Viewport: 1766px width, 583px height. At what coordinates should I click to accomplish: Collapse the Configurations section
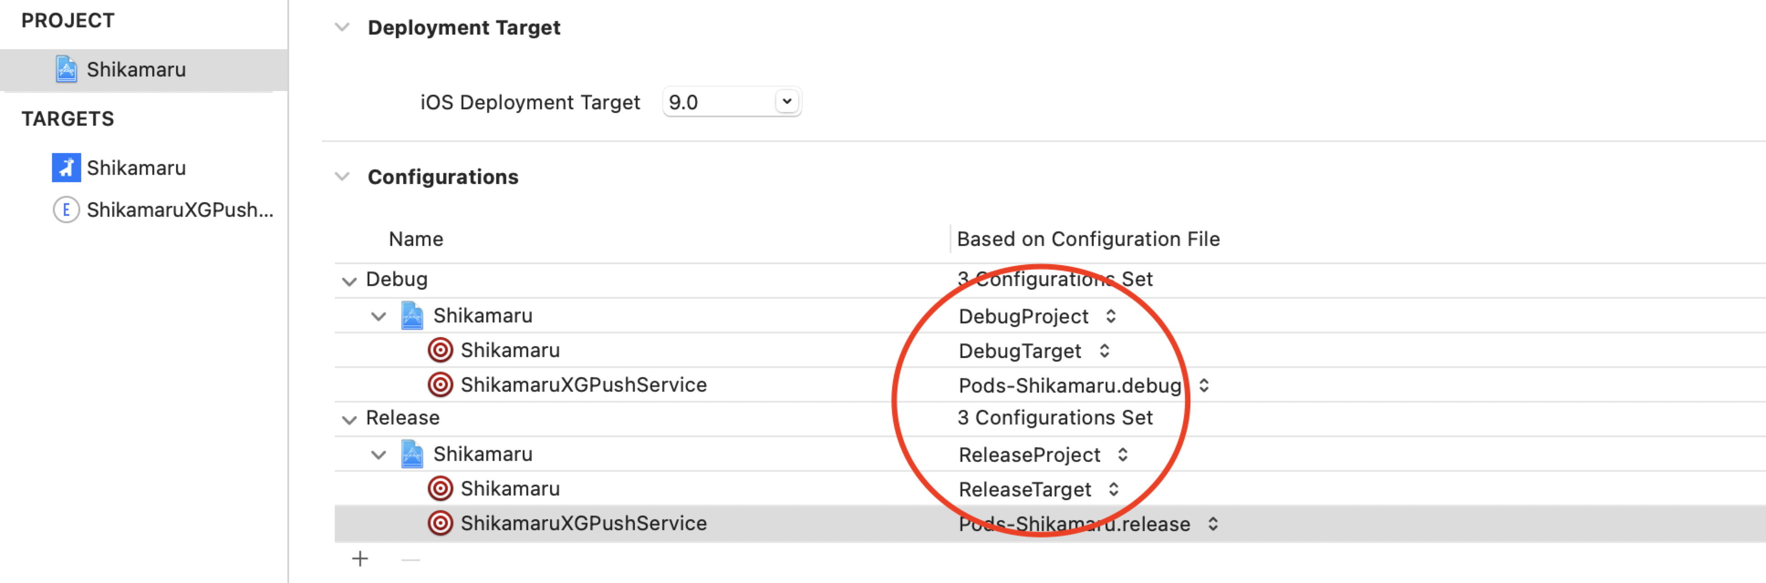[342, 177]
